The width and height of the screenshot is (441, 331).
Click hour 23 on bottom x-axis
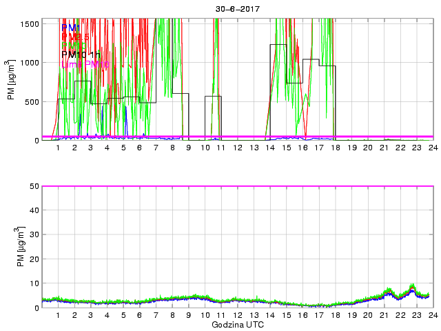[416, 315]
